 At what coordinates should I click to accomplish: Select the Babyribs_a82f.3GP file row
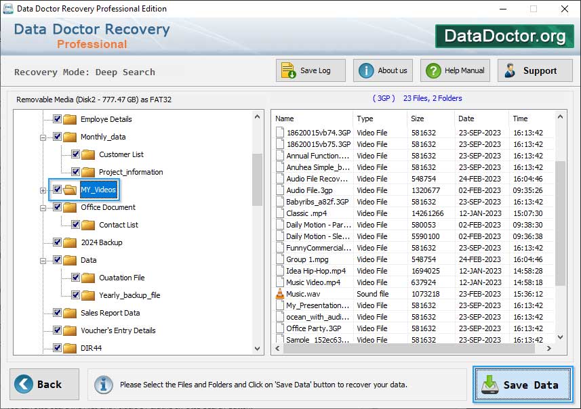414,202
